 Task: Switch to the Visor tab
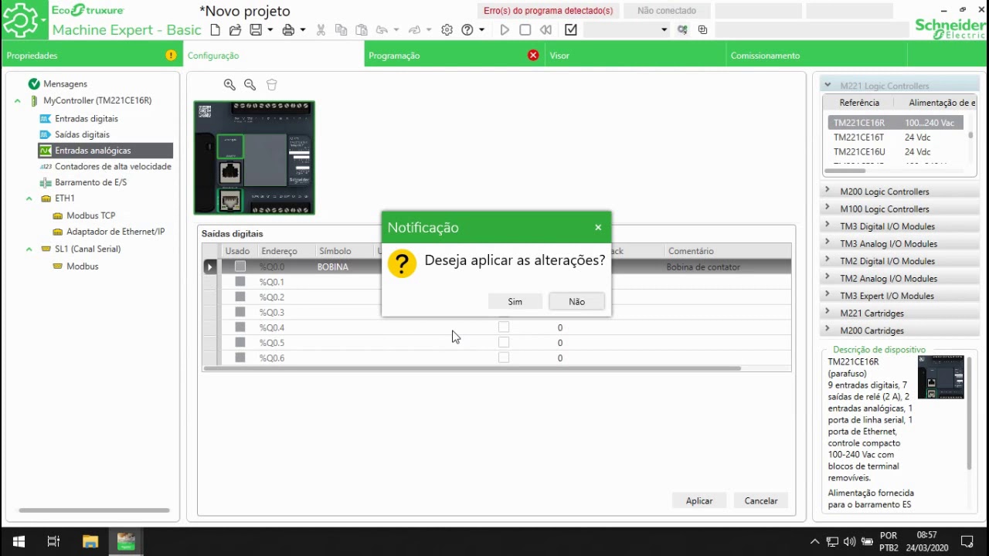tap(635, 56)
